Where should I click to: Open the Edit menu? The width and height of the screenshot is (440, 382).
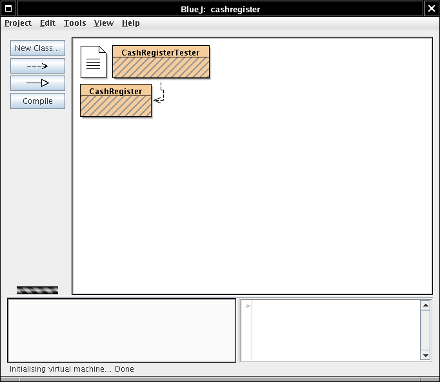[48, 23]
